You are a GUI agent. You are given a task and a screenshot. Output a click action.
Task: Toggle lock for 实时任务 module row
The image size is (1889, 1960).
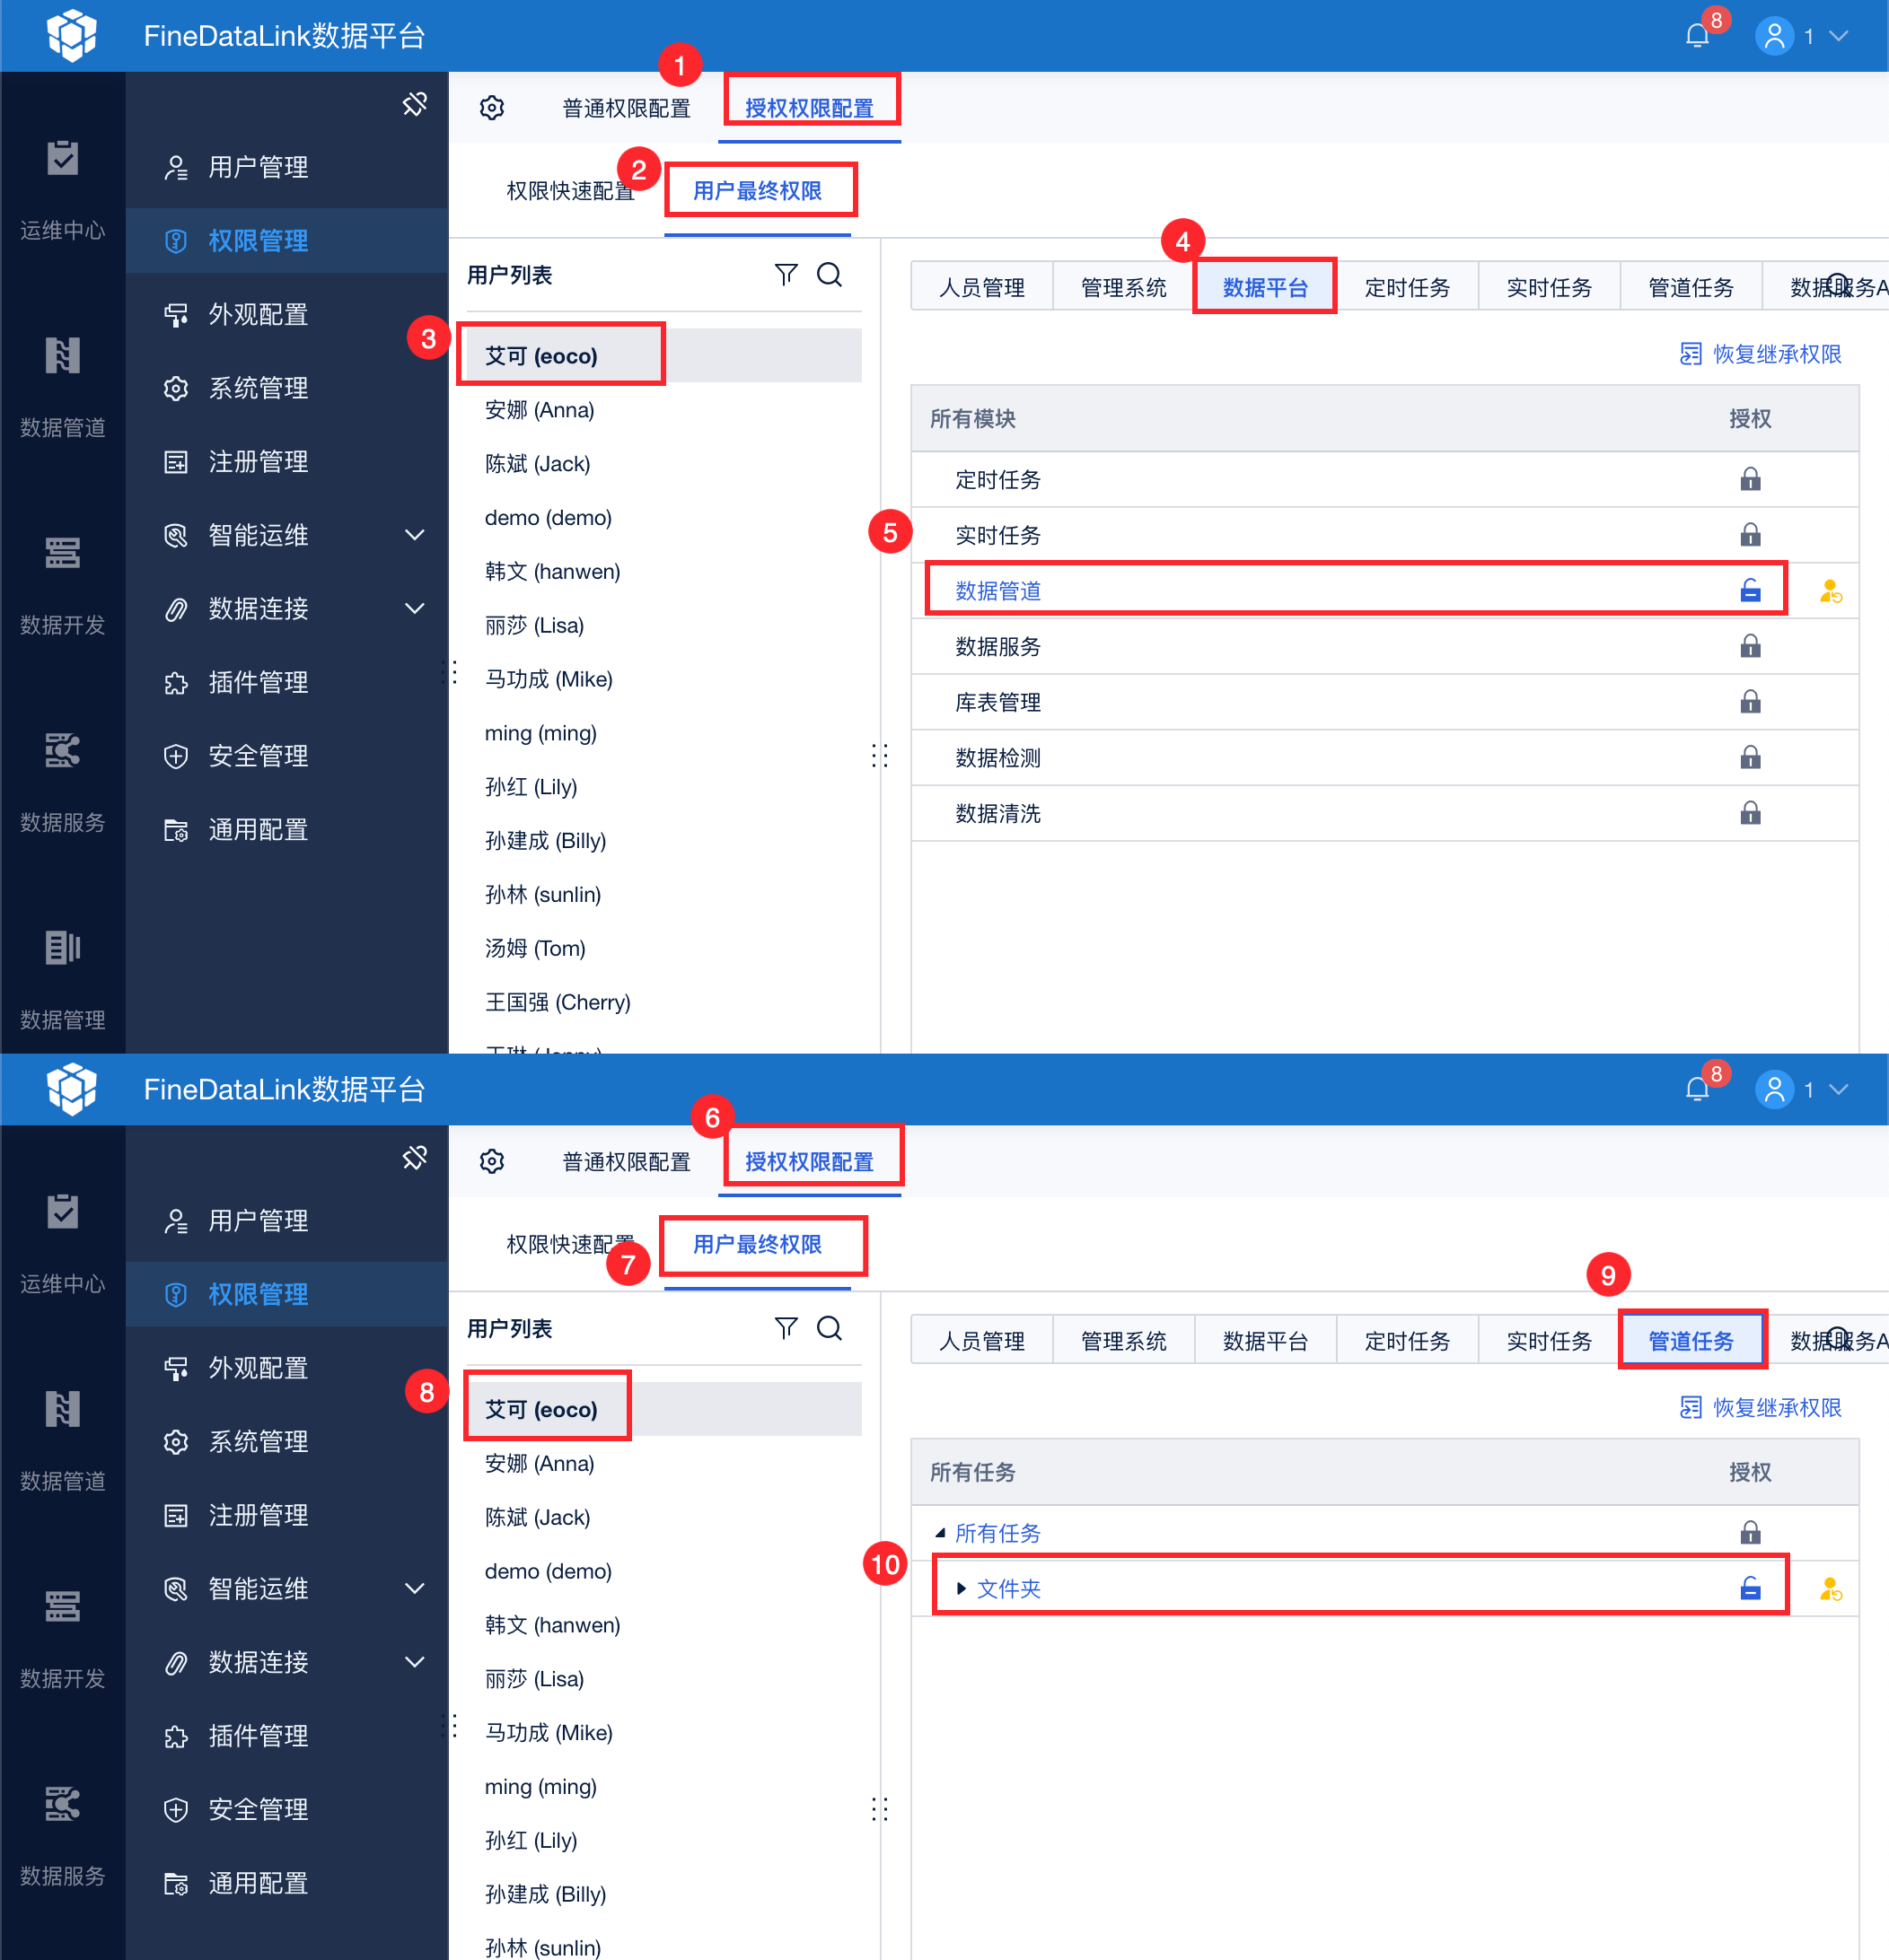[1750, 534]
